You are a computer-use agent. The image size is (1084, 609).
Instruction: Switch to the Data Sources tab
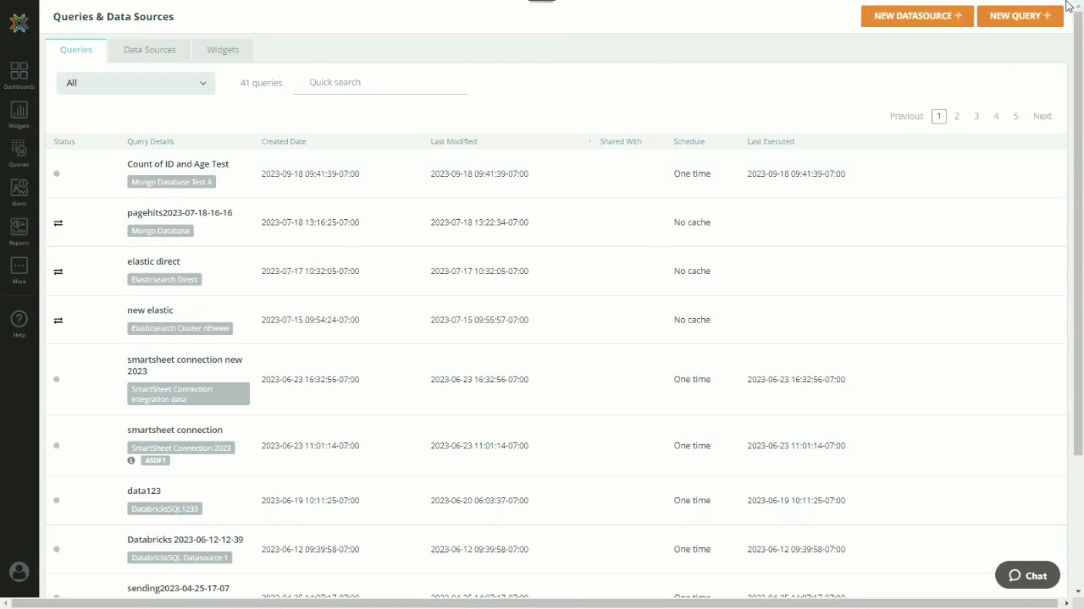pos(150,50)
